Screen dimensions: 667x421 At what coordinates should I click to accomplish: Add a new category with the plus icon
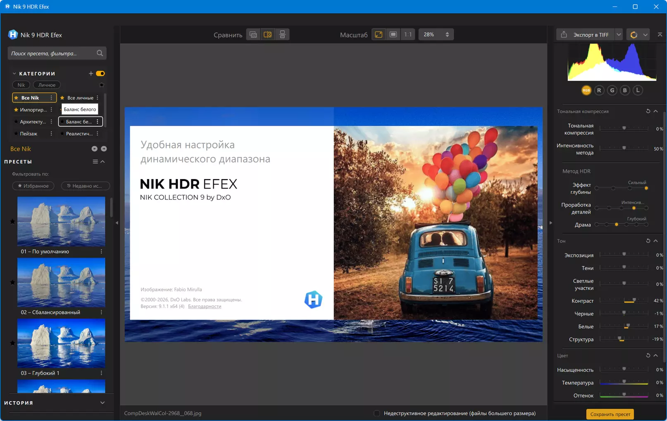pos(91,73)
